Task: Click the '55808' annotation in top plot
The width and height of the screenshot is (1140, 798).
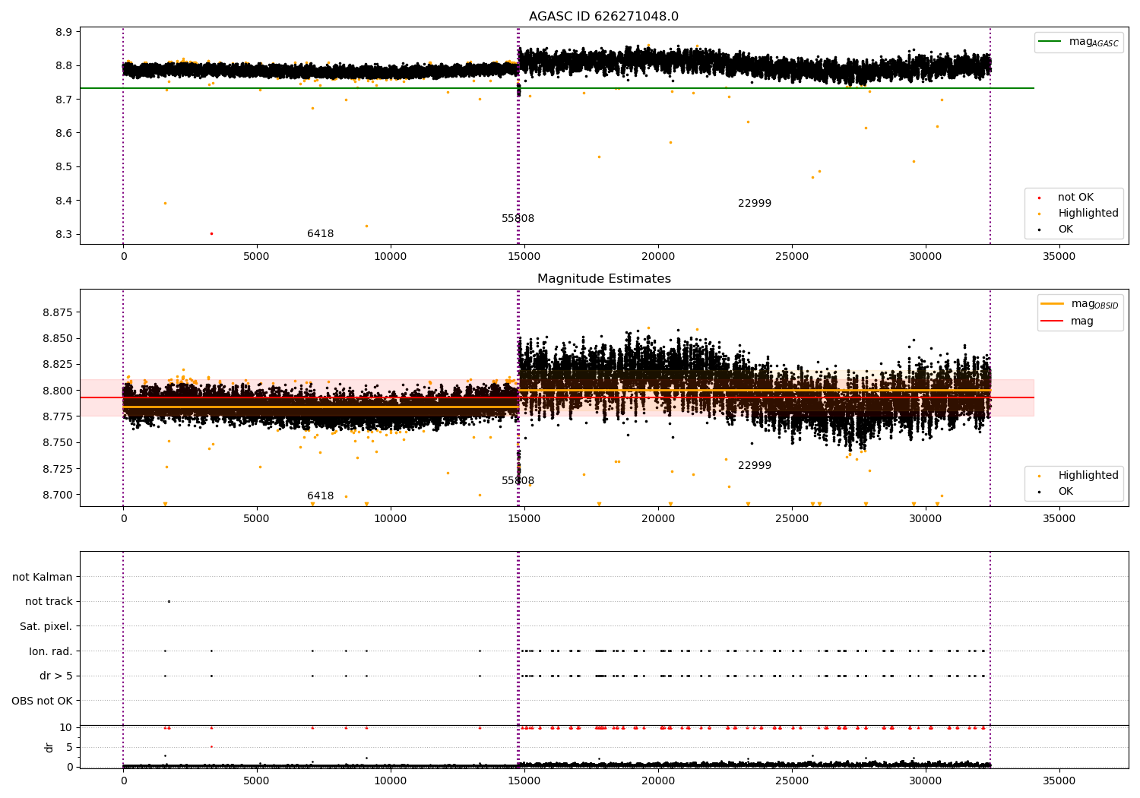Action: [518, 219]
